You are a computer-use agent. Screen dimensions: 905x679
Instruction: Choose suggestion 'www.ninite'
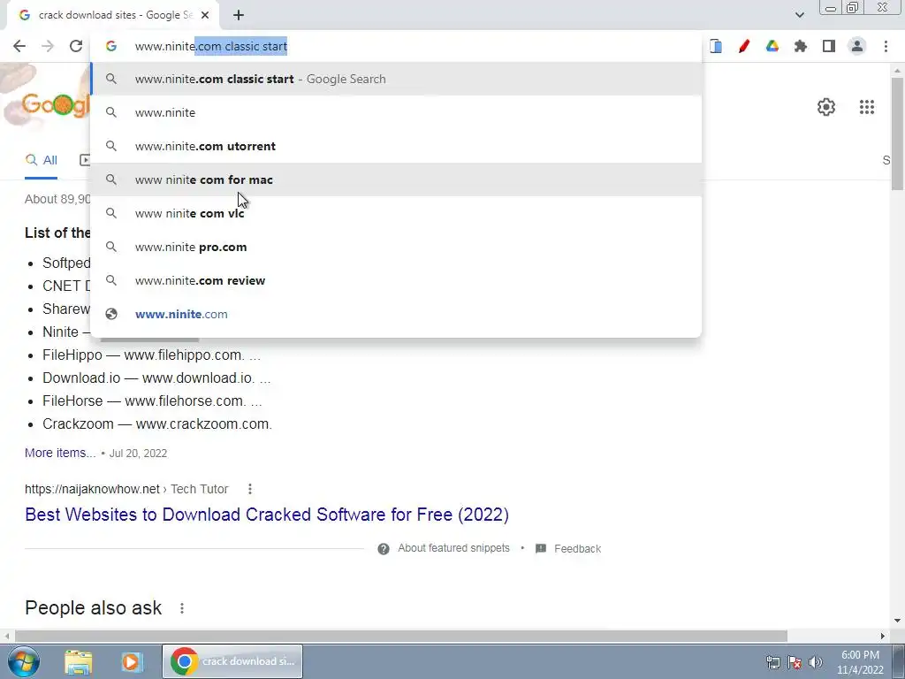coord(396,112)
